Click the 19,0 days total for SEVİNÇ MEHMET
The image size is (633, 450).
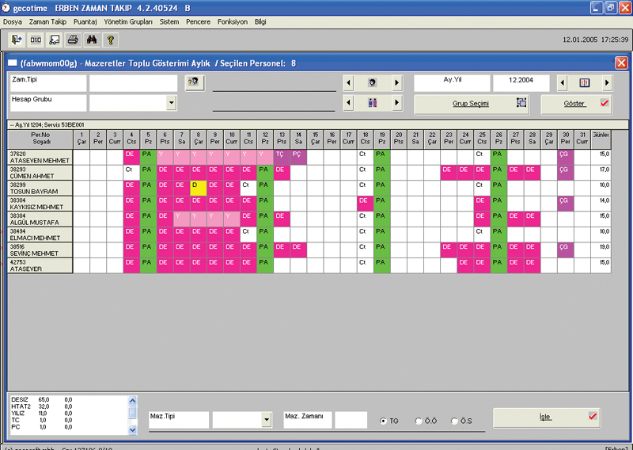601,250
